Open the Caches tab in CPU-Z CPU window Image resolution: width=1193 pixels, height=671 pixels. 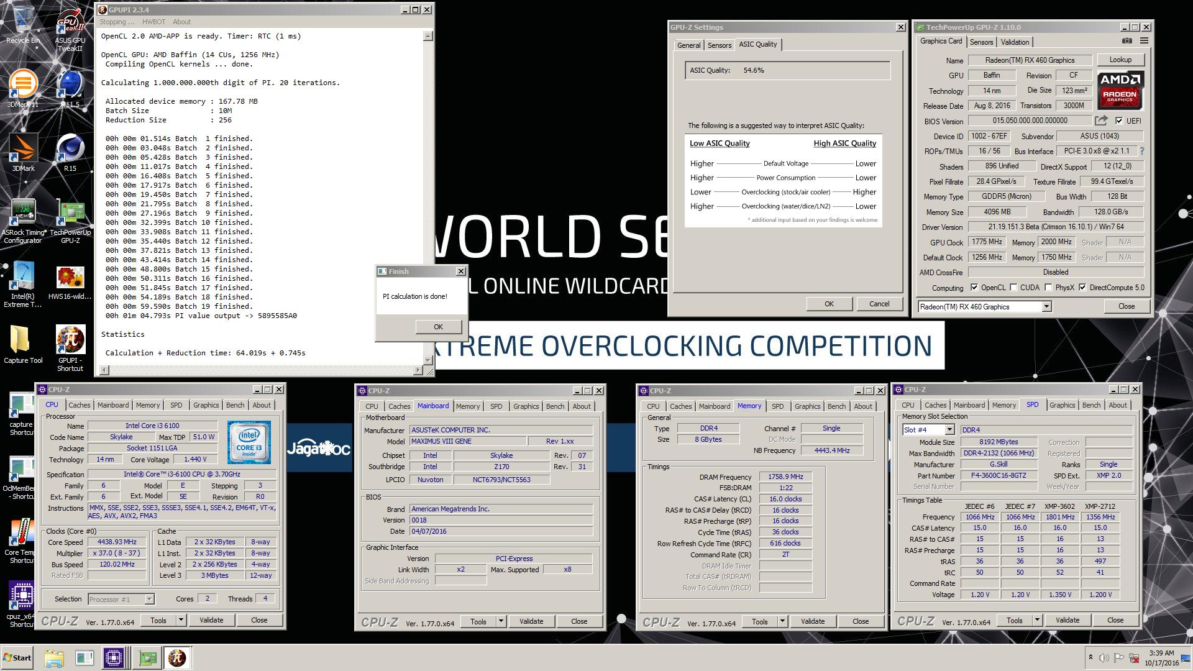[x=79, y=405]
